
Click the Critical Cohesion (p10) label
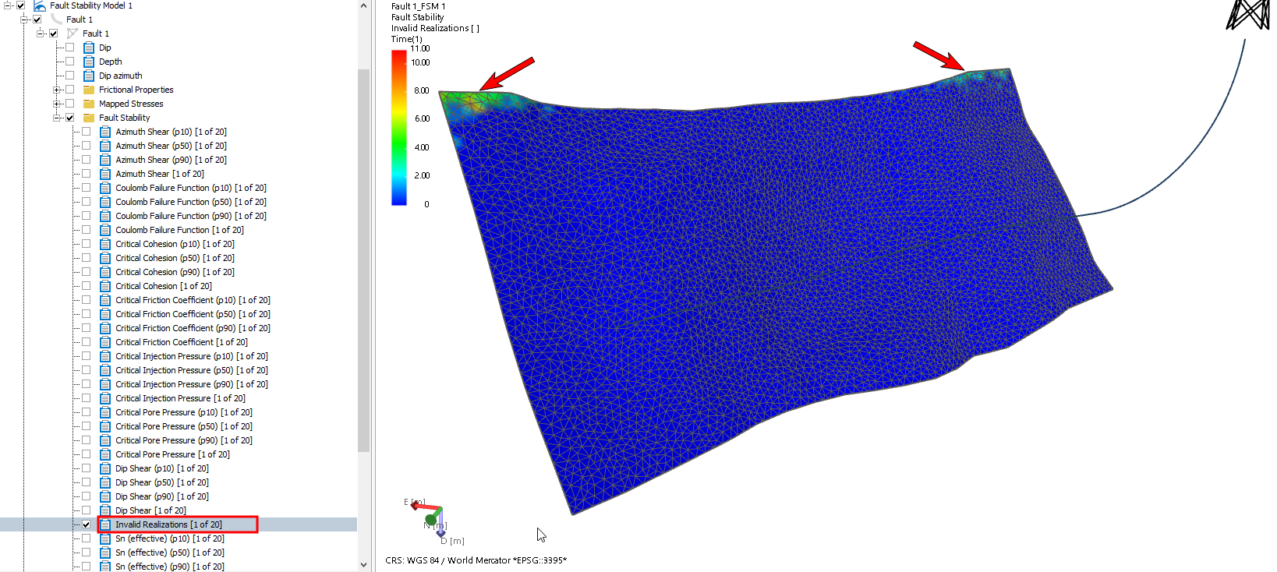coord(175,244)
